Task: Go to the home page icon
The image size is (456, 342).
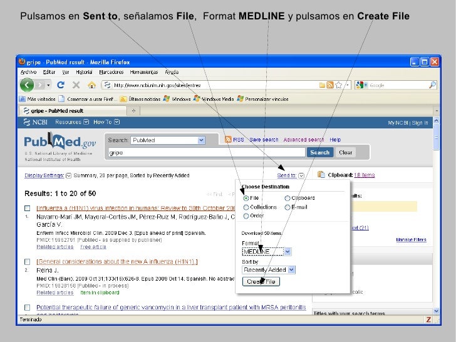Action: [92, 85]
